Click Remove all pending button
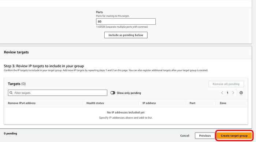 [226, 84]
